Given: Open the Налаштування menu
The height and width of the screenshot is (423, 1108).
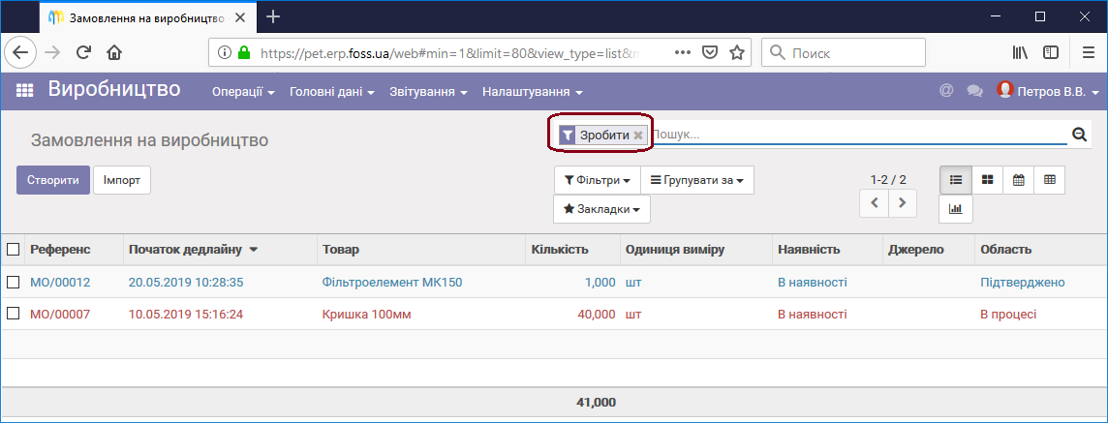Looking at the screenshot, I should pos(532,92).
